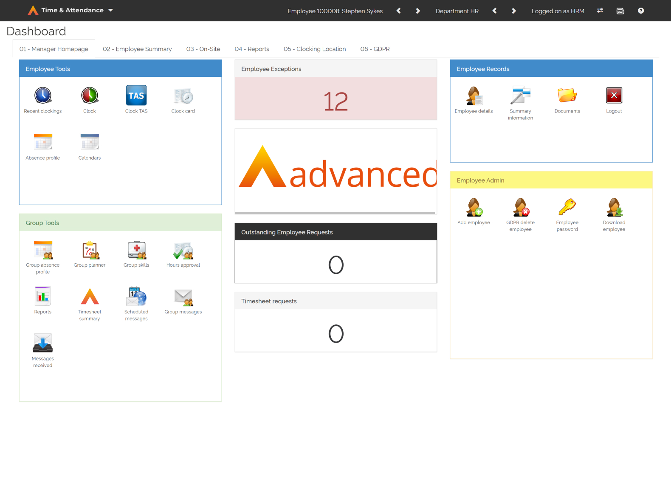Open Employee details record
This screenshot has height=501, width=671.
click(474, 96)
